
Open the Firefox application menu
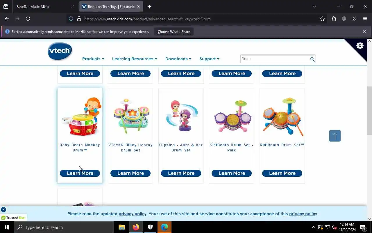click(365, 19)
